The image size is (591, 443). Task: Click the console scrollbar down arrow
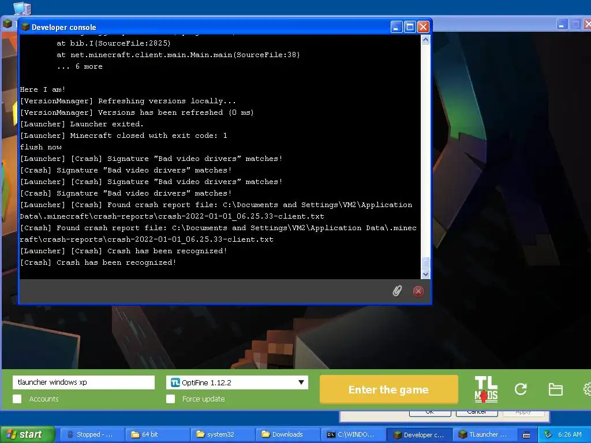pos(425,274)
